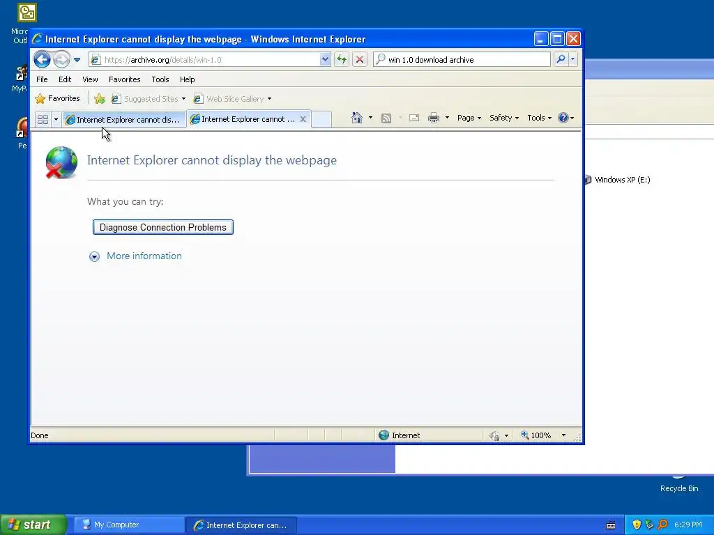Viewport: 714px width, 535px height.
Task: Click the Back navigation arrow button
Action: (42, 60)
